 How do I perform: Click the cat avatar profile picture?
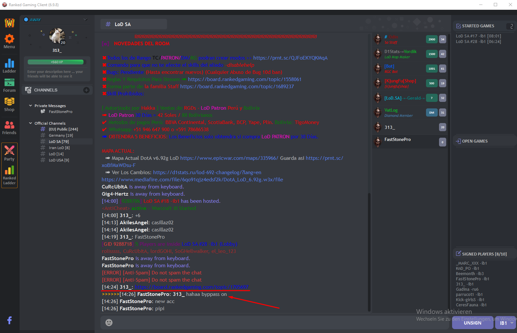tap(57, 36)
